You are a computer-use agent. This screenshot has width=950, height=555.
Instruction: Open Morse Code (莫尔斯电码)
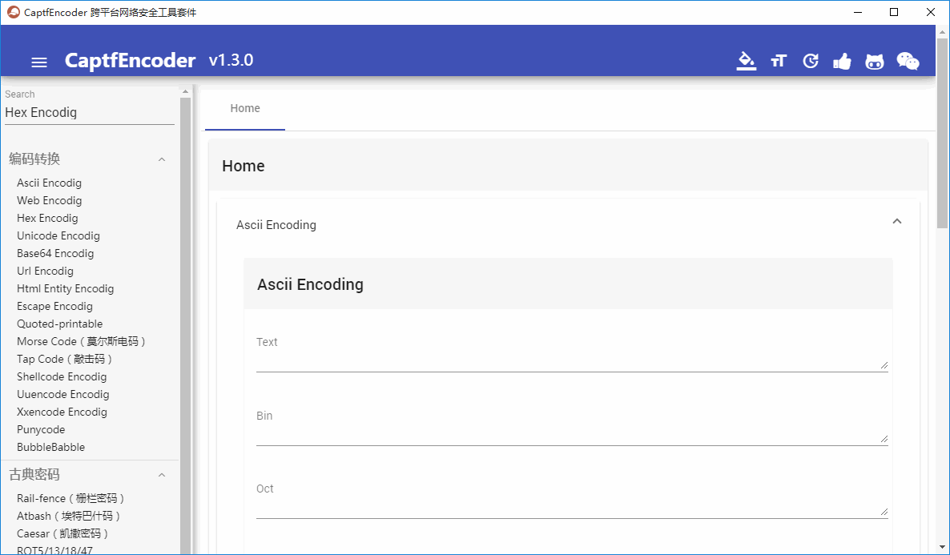coord(82,341)
